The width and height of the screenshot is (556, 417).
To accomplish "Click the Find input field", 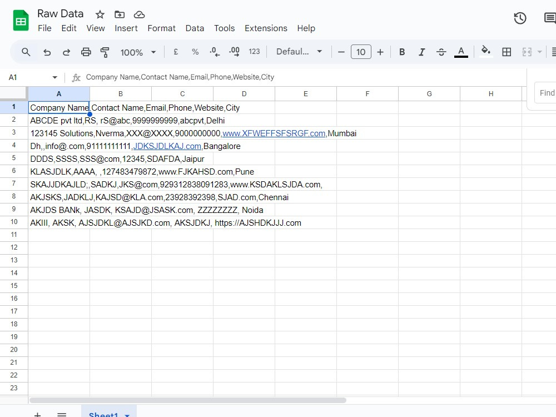I will click(545, 93).
